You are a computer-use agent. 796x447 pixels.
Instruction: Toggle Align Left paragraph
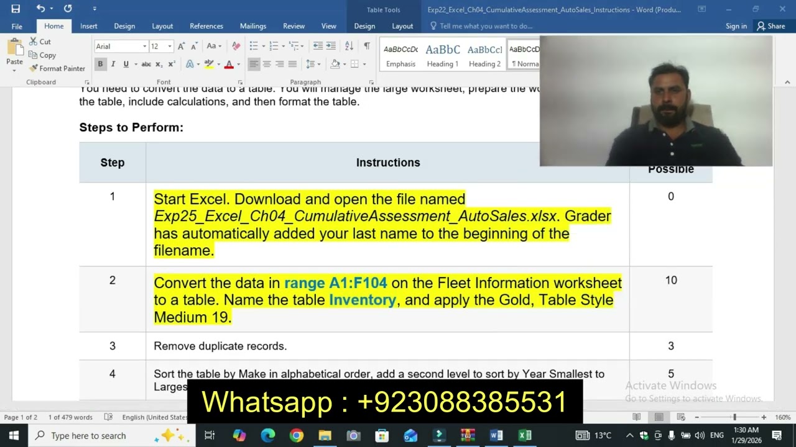point(254,64)
